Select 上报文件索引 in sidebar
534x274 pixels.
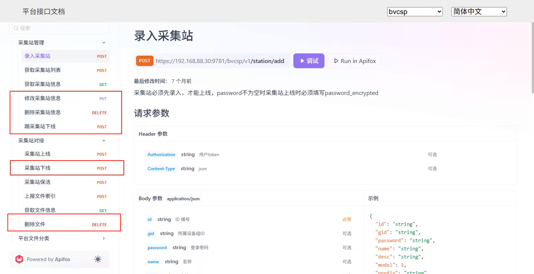click(x=40, y=196)
